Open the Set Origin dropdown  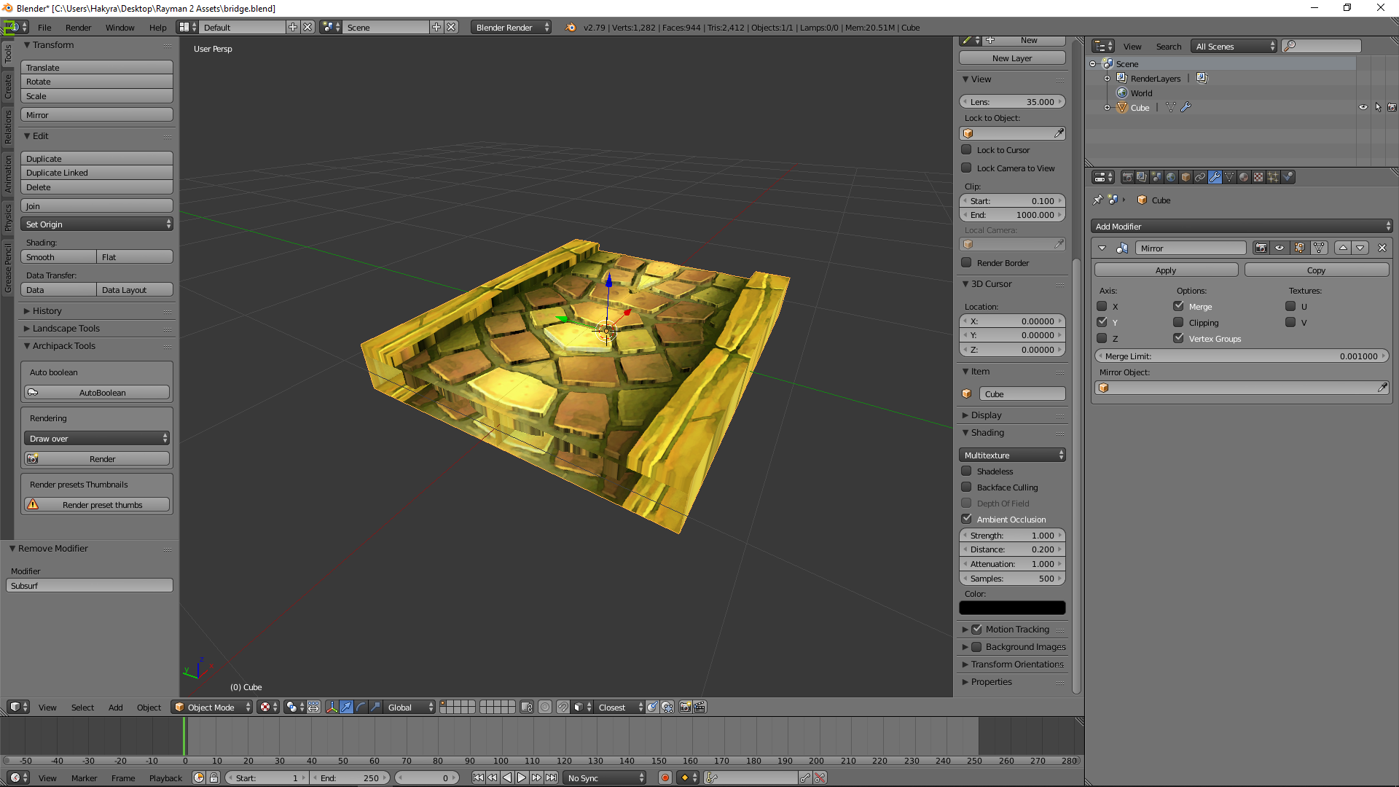[97, 224]
